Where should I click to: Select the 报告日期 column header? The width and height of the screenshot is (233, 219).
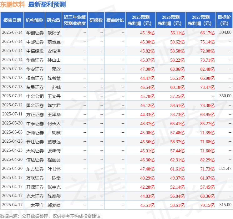[x=12, y=20]
